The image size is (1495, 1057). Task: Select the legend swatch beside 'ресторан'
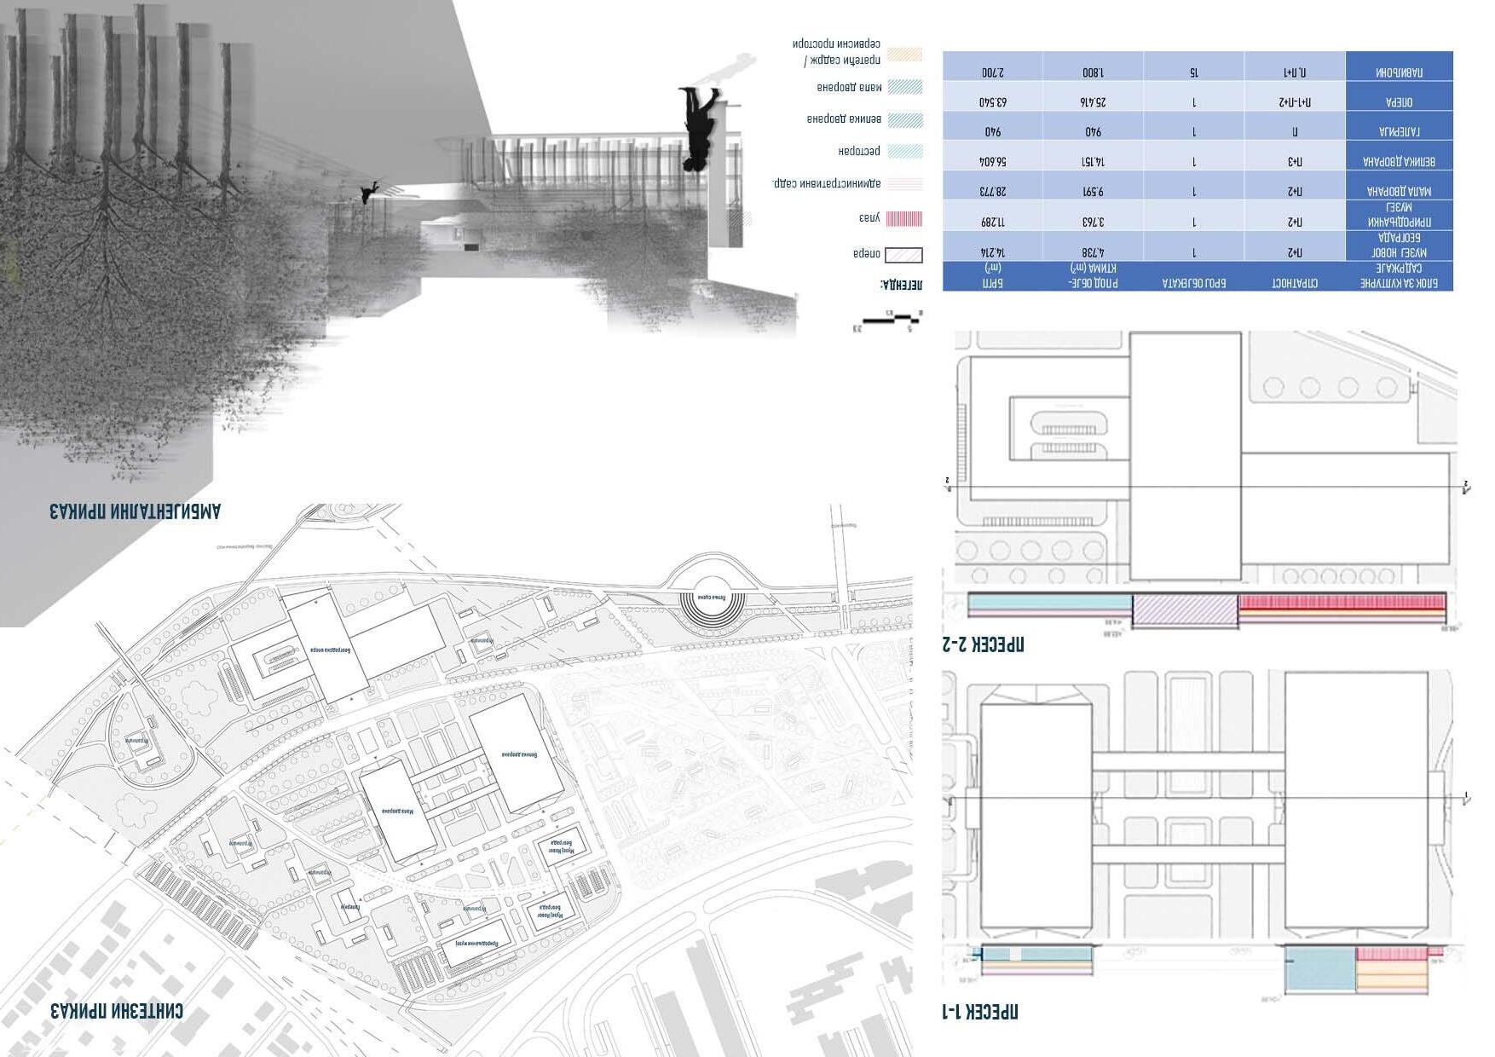coord(904,152)
